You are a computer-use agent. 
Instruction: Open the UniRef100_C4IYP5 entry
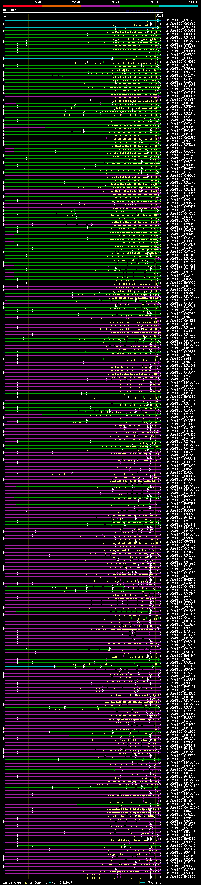point(180,548)
